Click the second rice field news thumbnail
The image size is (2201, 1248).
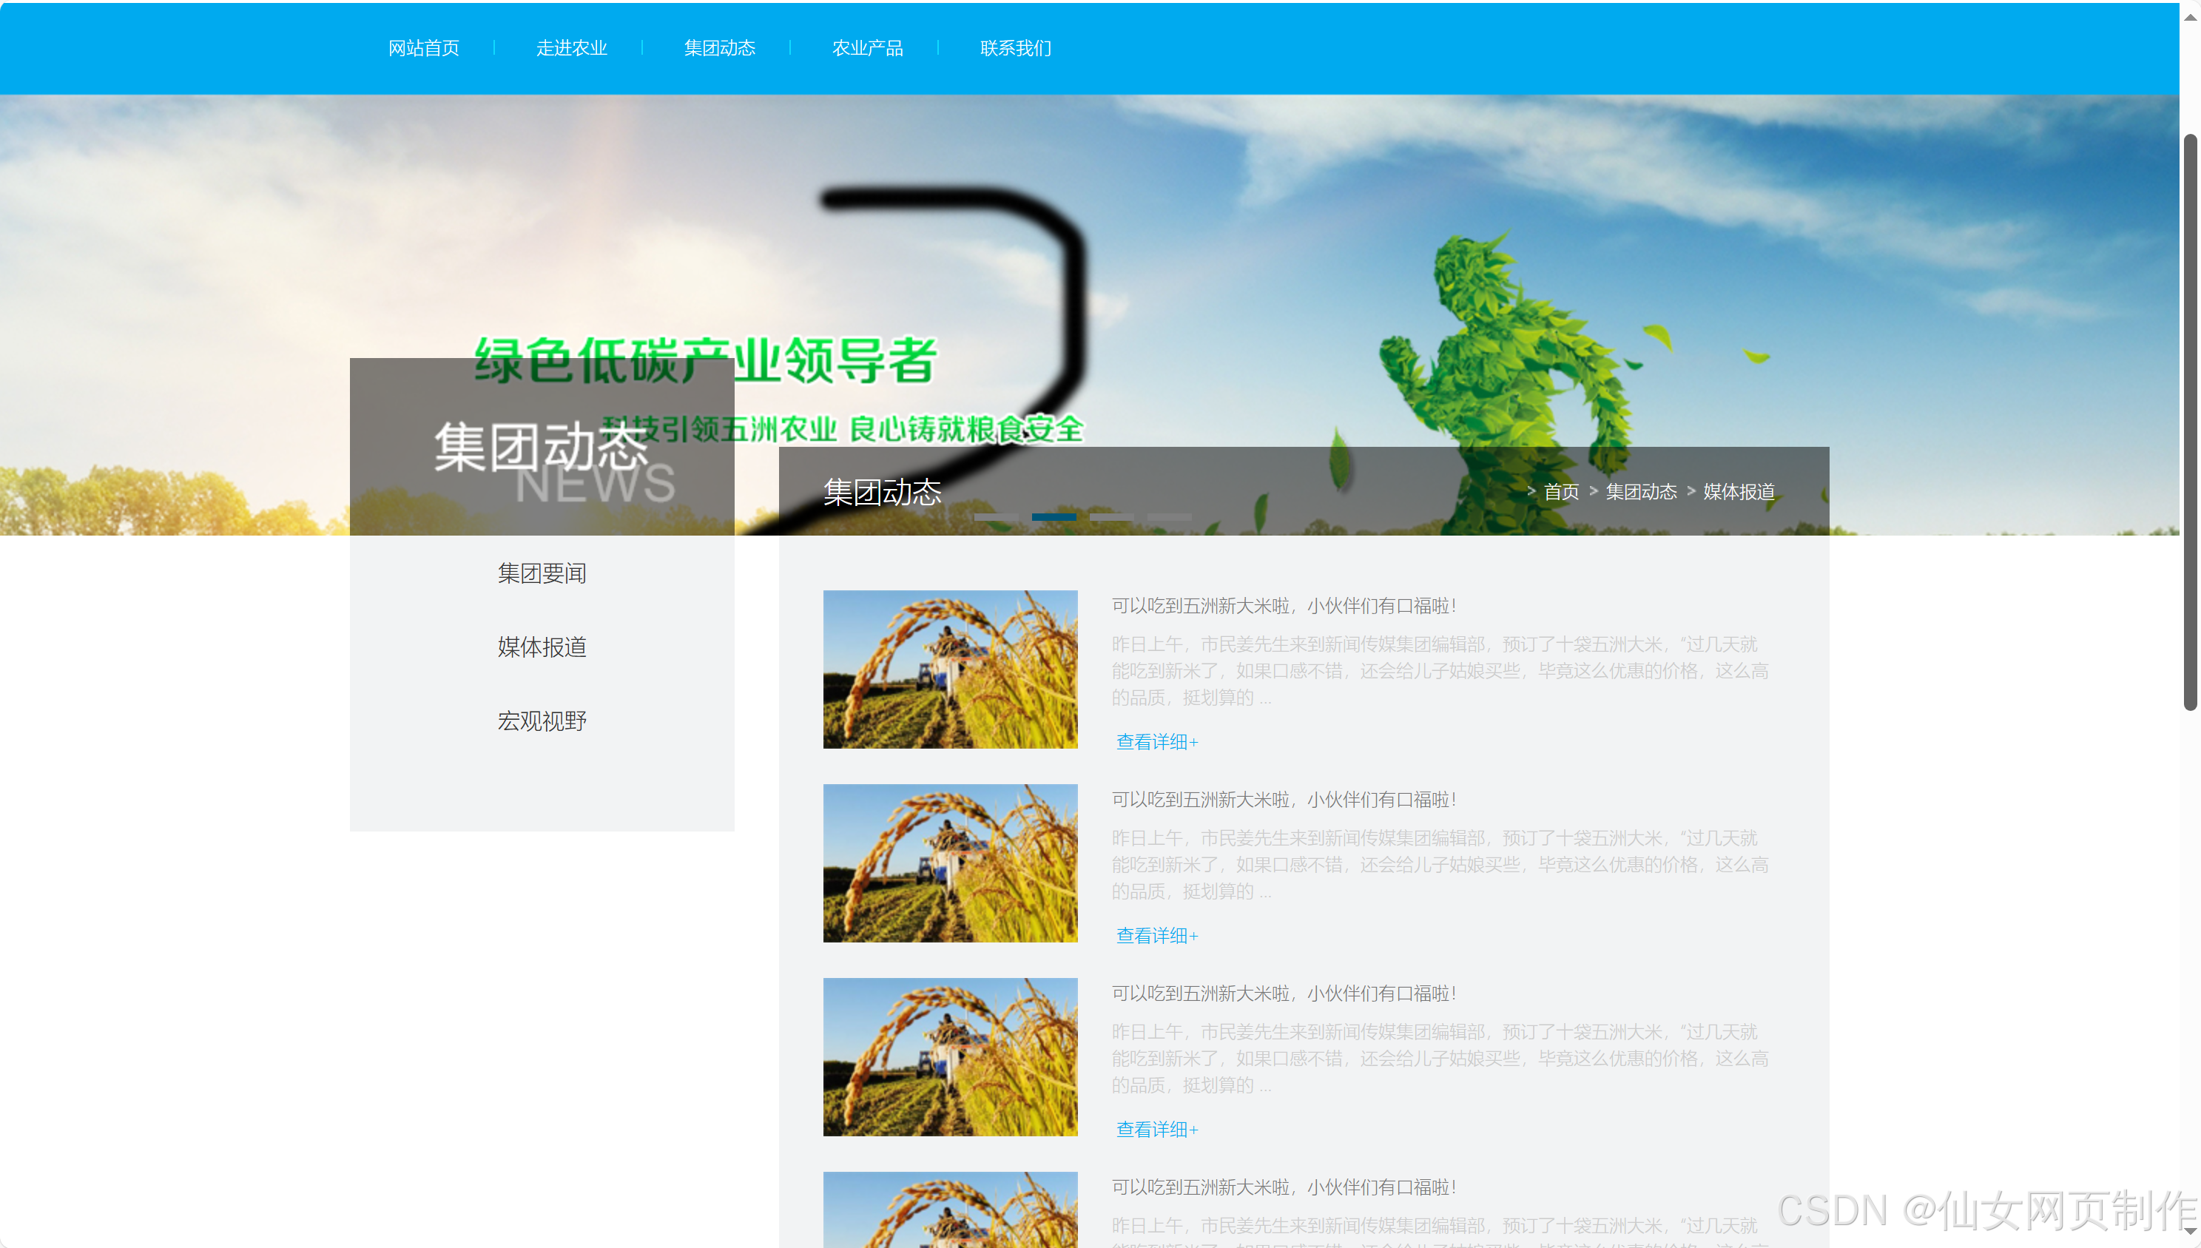coord(950,863)
